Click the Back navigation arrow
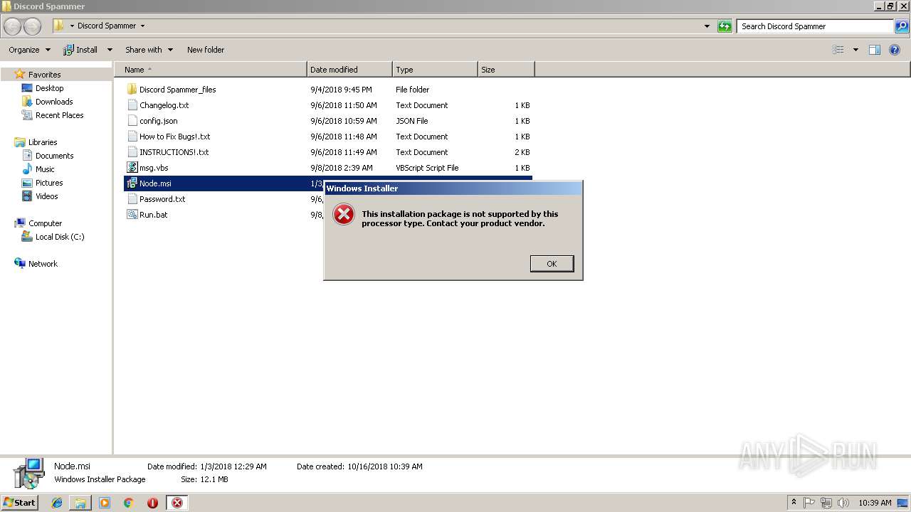Image resolution: width=911 pixels, height=512 pixels. click(13, 26)
